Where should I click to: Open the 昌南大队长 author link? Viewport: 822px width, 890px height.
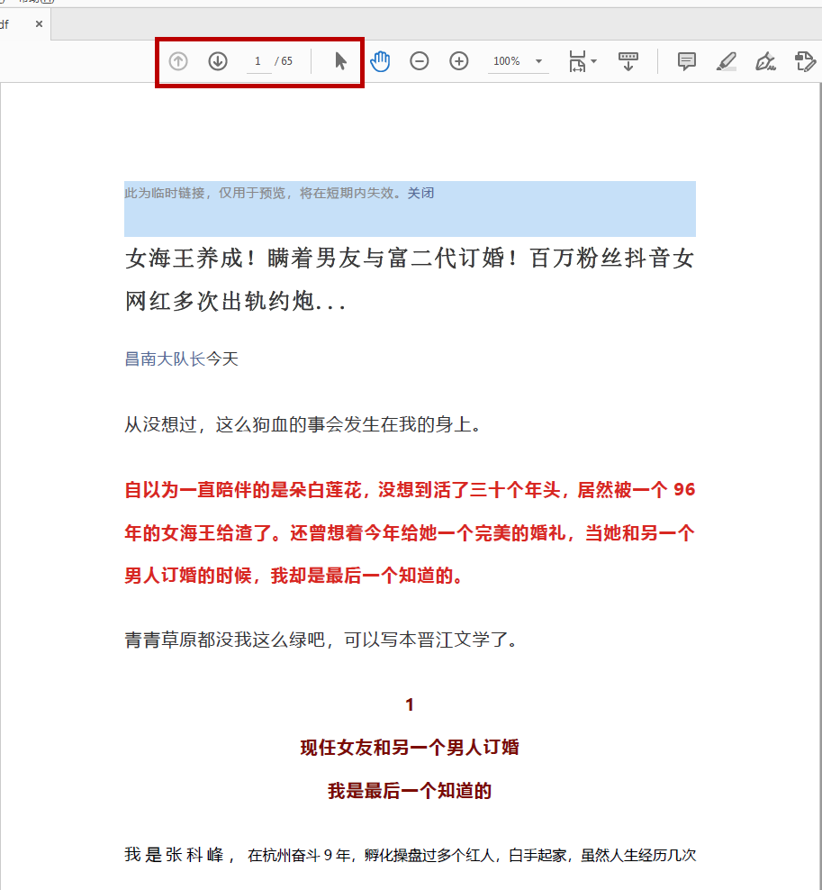click(x=165, y=359)
